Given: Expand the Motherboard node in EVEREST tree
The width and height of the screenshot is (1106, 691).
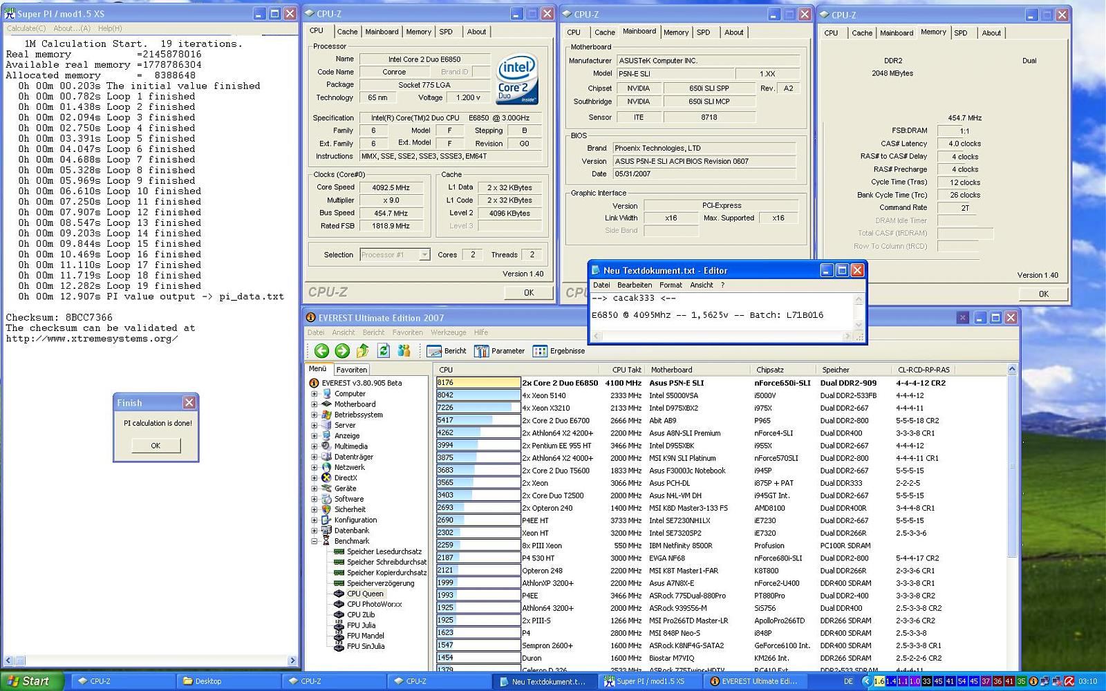Looking at the screenshot, I should pyautogui.click(x=315, y=404).
